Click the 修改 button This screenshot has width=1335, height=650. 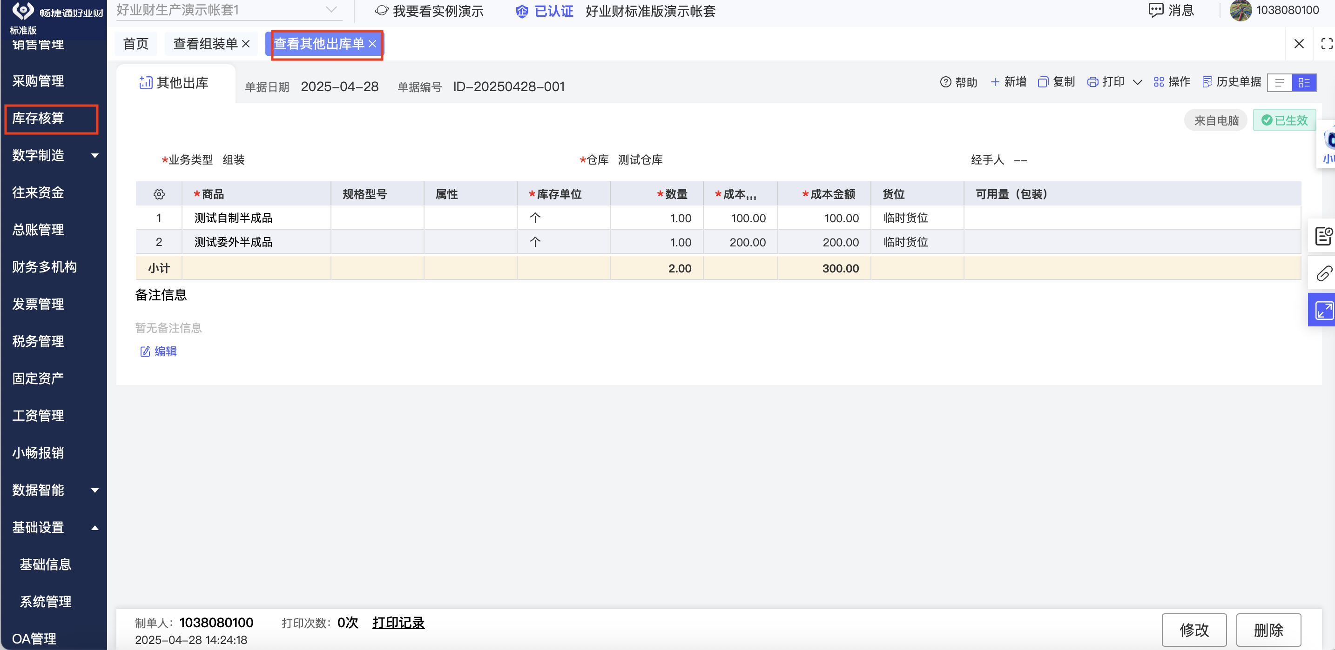pyautogui.click(x=1193, y=629)
